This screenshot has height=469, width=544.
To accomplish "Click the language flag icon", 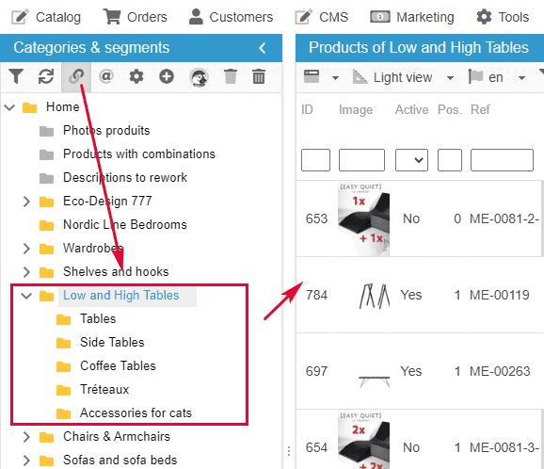I will coord(475,76).
